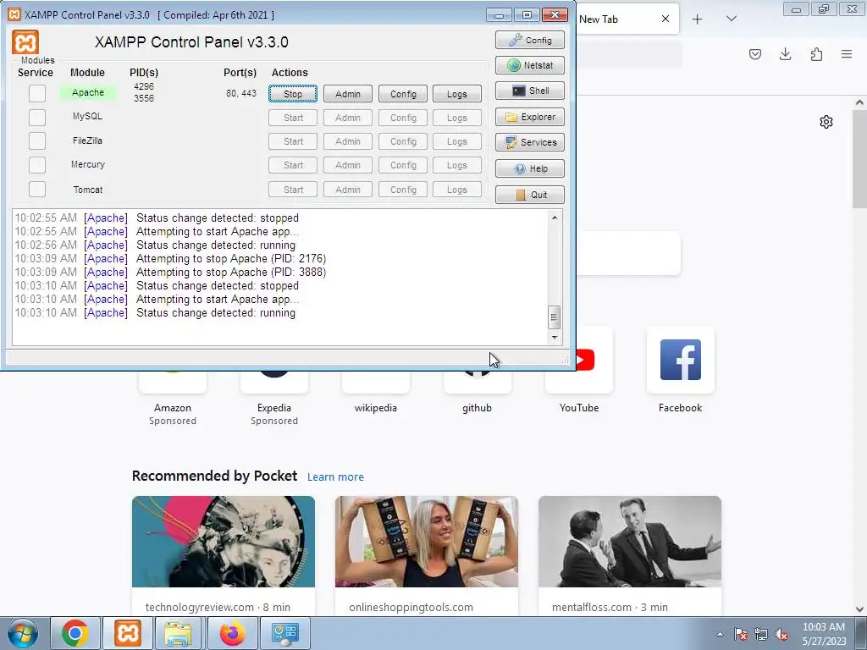Launch the XAMPP Shell
This screenshot has height=650, width=867.
point(530,91)
